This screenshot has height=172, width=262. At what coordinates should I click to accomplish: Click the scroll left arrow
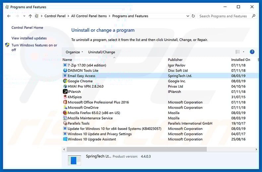click(x=64, y=149)
